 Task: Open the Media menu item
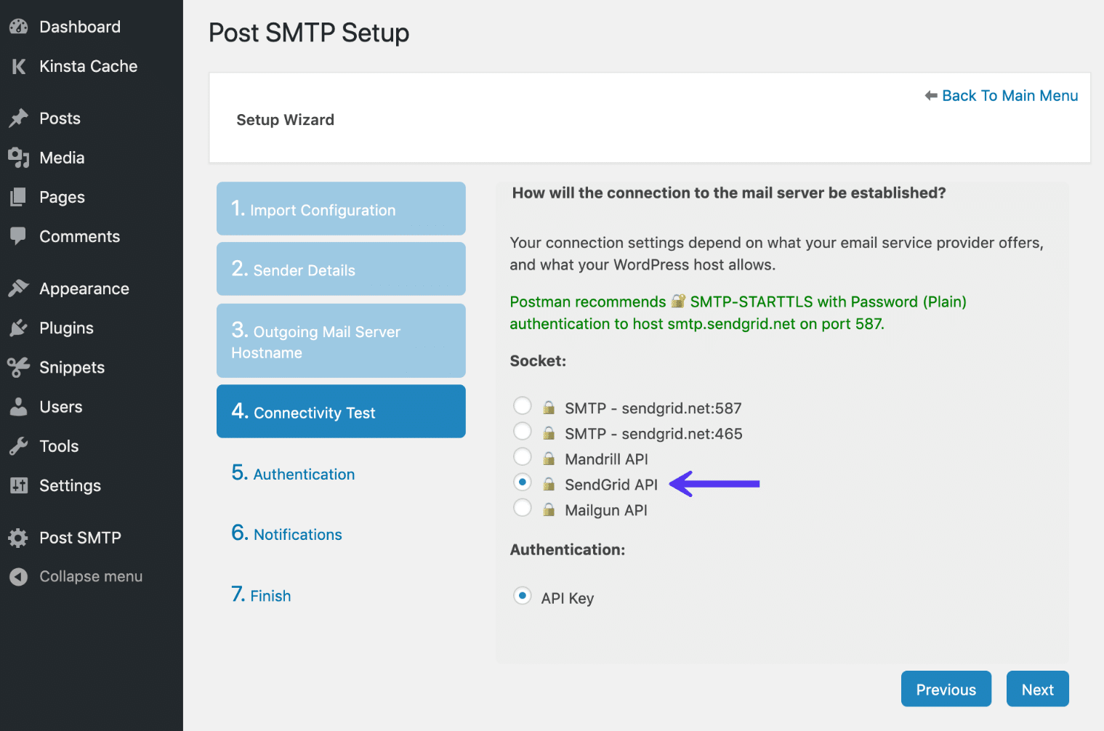coord(92,158)
